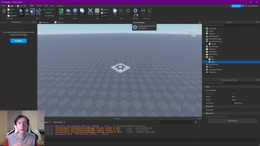
Task: Activate the Move tool
Action: (27, 12)
